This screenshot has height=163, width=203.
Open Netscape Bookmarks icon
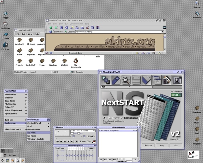point(51,32)
